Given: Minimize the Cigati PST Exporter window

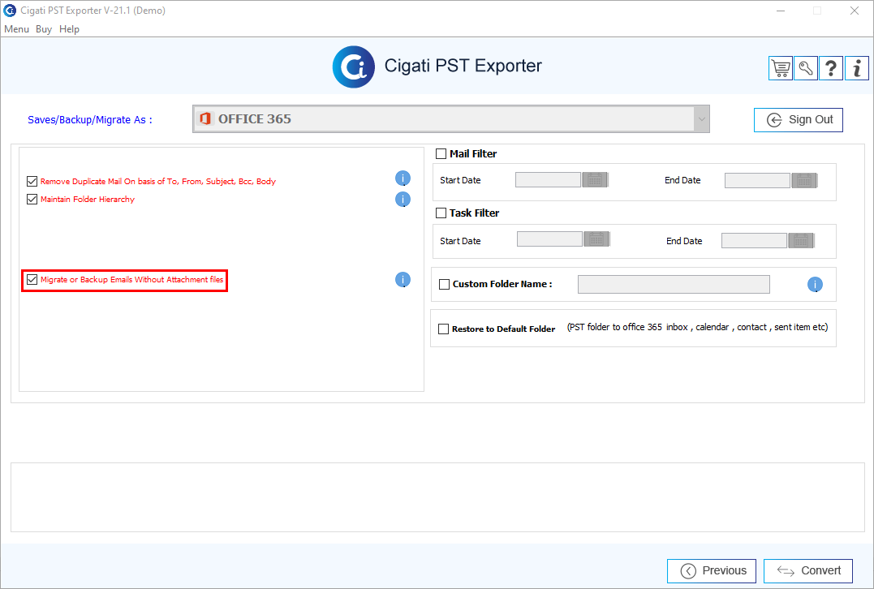Looking at the screenshot, I should (x=781, y=11).
